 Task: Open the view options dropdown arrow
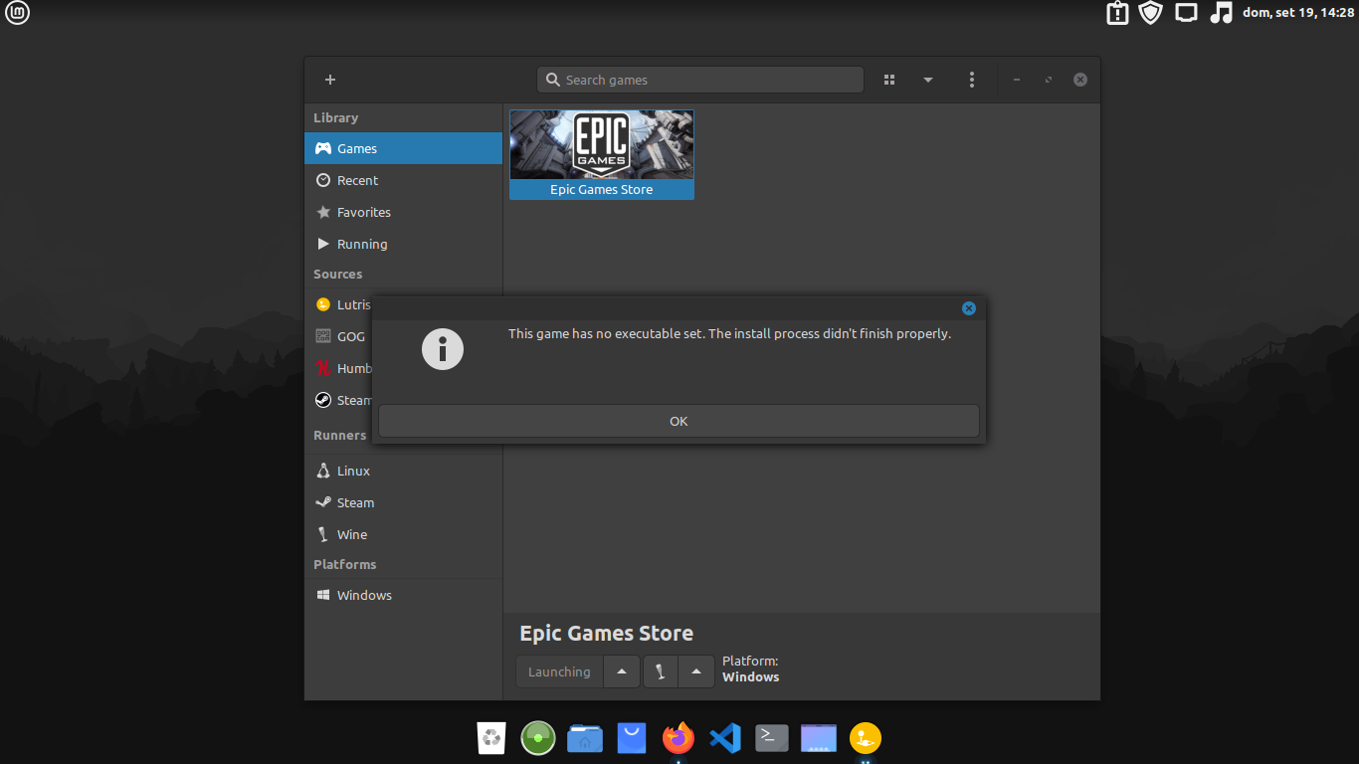point(928,80)
